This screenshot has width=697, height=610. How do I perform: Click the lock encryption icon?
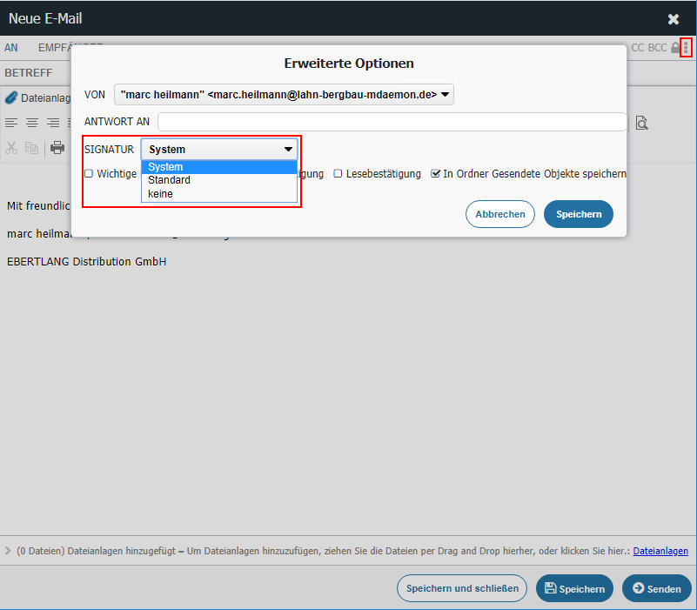675,48
